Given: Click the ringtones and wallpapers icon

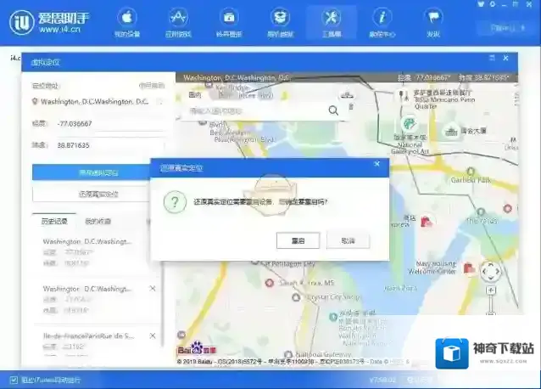Looking at the screenshot, I should pos(228,21).
